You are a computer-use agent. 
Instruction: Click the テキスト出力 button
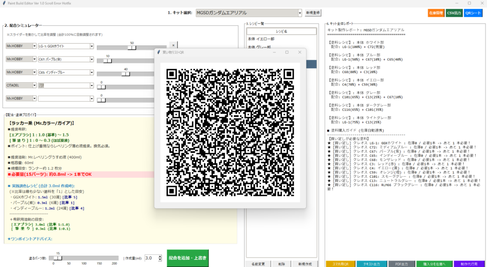pyautogui.click(x=370, y=264)
